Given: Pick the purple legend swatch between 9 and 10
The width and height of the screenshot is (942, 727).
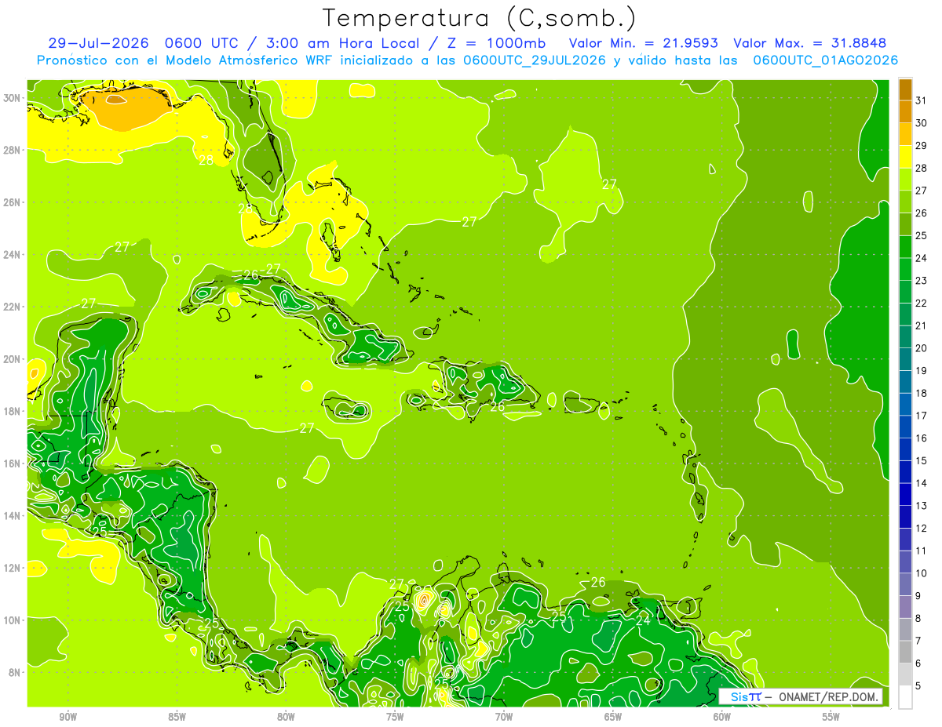Looking at the screenshot, I should [x=905, y=584].
